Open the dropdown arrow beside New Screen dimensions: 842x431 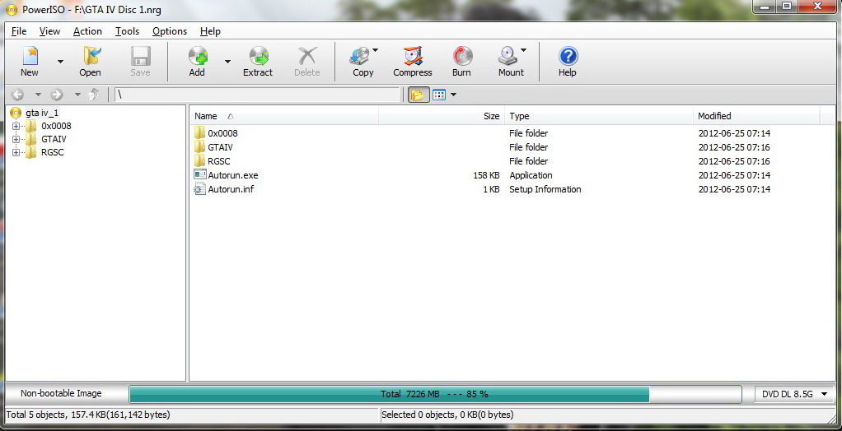point(60,62)
